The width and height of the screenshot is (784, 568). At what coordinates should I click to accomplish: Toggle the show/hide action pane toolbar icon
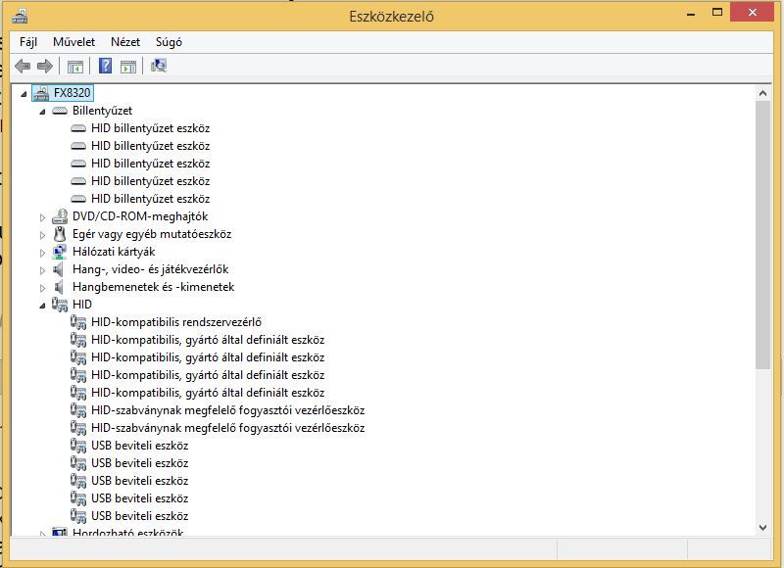pos(128,66)
